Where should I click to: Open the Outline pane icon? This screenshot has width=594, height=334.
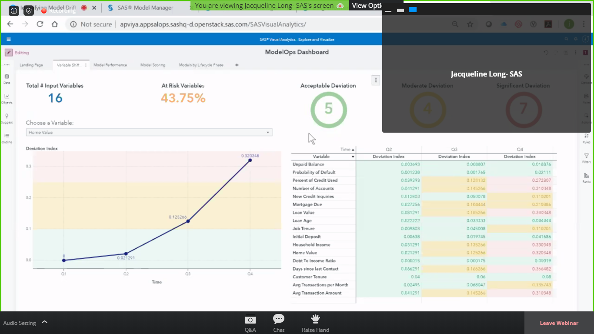[x=7, y=138]
